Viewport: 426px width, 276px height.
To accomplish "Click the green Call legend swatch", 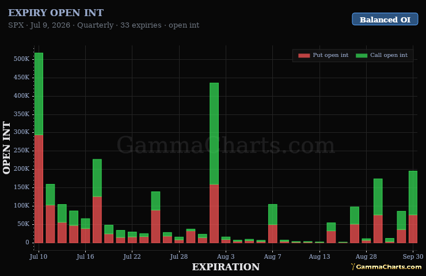I will pos(362,55).
